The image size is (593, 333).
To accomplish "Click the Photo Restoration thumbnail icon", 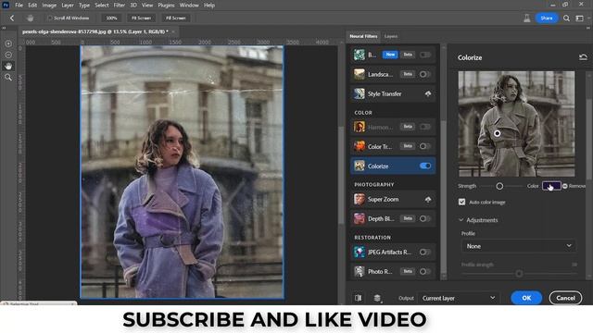I will click(x=359, y=271).
